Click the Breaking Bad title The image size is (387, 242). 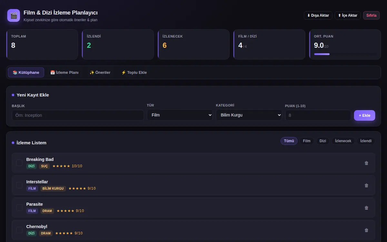click(40, 159)
